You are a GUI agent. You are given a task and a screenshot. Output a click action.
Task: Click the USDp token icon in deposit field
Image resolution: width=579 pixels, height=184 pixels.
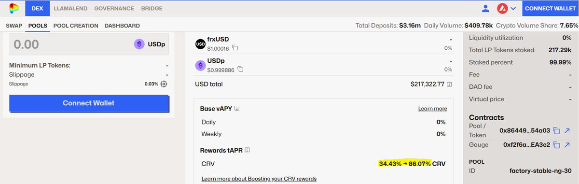click(139, 44)
